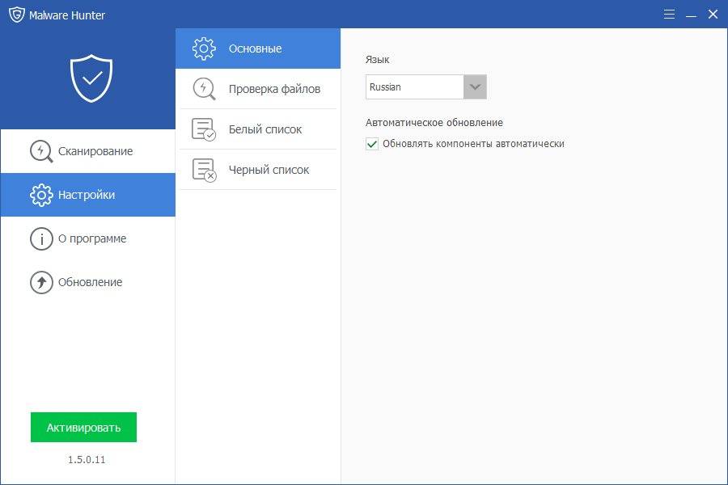Click the Белый список list-check icon
728x485 pixels.
[204, 129]
